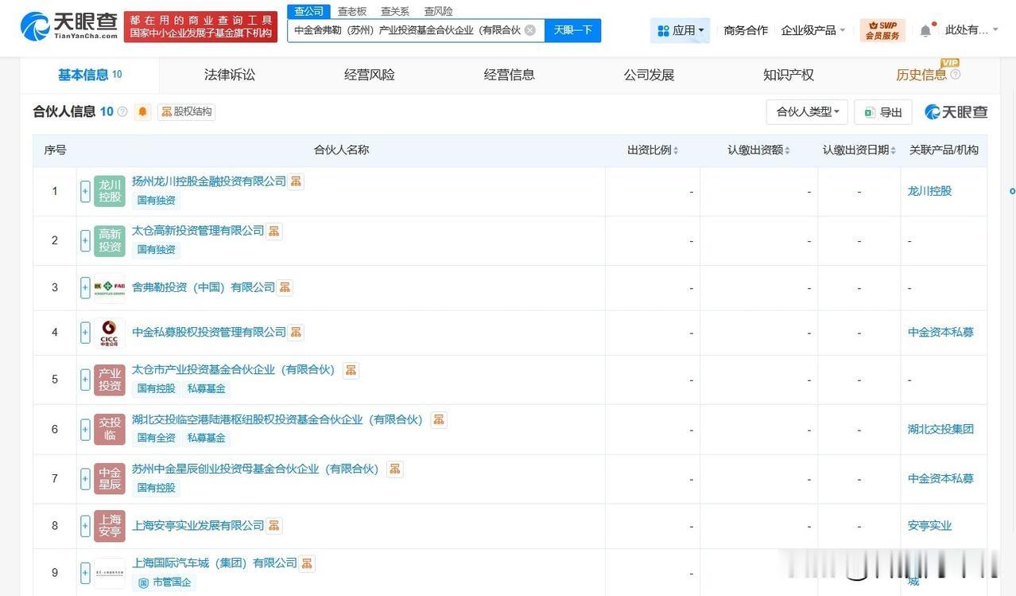Open the 企业级产品 dropdown
This screenshot has height=596, width=1016.
pos(813,30)
